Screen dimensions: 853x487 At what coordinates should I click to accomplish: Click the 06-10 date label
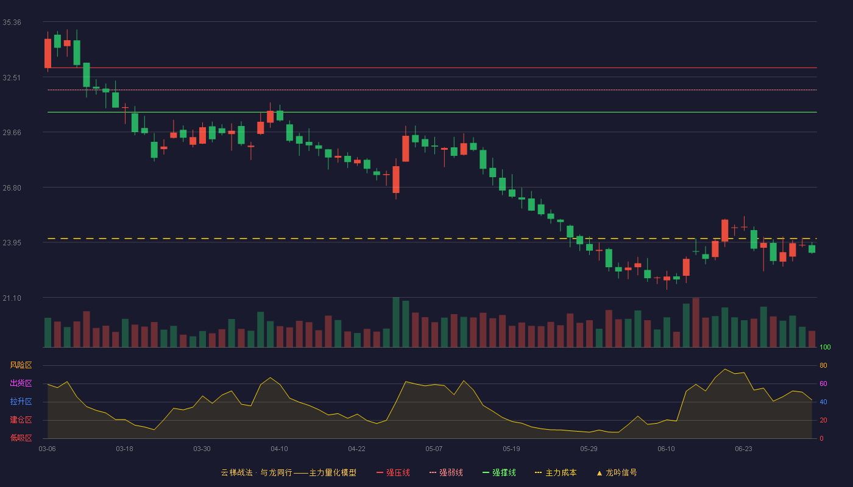tap(666, 449)
